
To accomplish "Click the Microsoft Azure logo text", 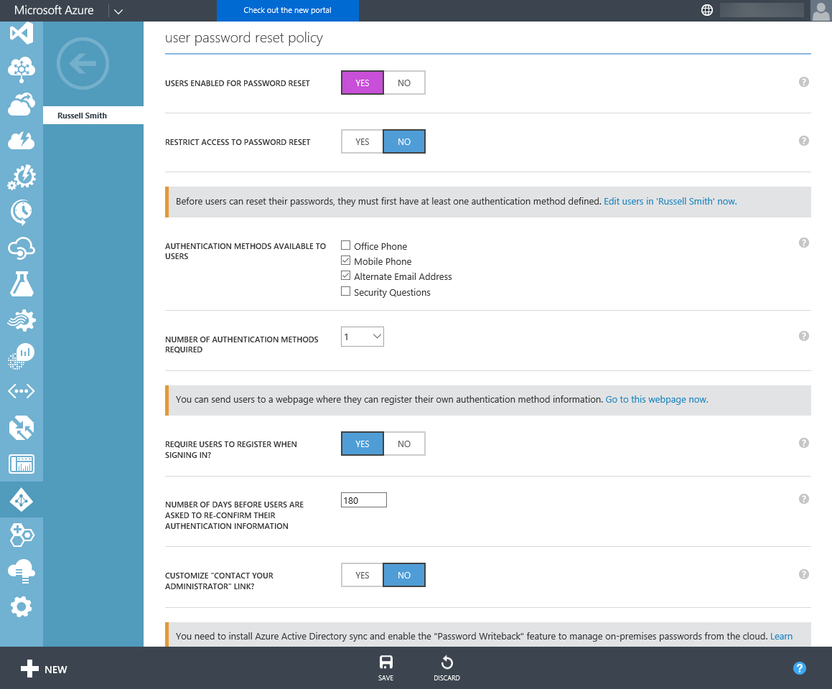I will point(54,10).
